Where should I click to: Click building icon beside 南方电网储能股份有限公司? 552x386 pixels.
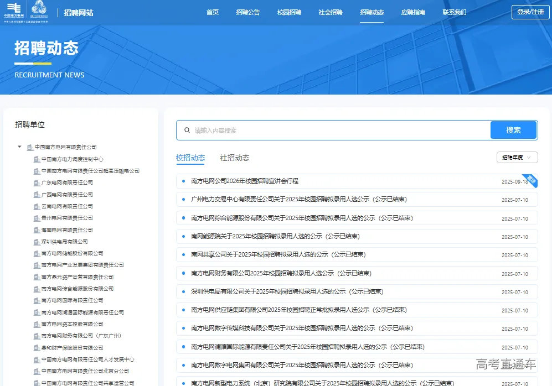(37, 254)
